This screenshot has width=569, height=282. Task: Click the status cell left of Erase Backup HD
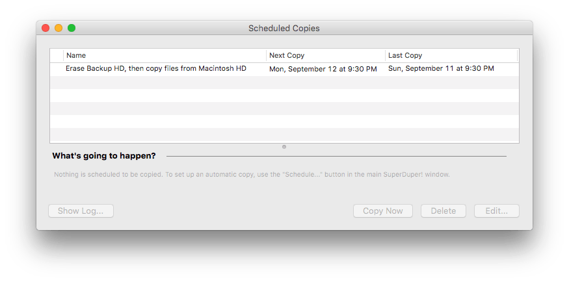pyautogui.click(x=57, y=69)
